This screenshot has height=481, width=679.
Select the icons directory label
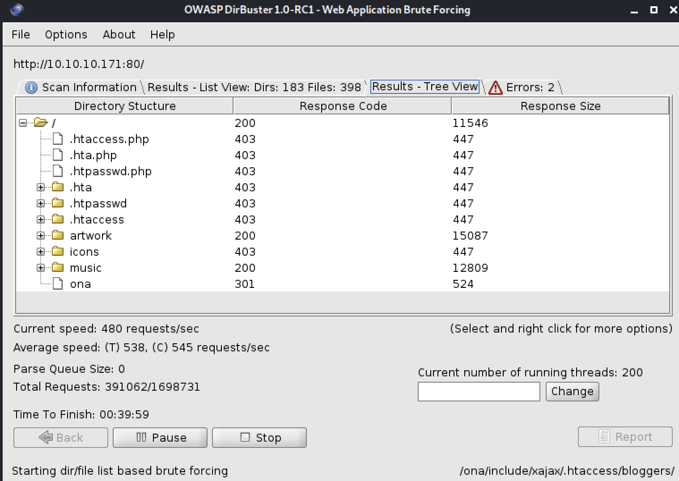(x=84, y=252)
